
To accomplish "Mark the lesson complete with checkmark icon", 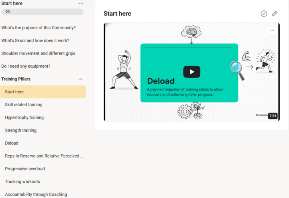I will click(264, 14).
